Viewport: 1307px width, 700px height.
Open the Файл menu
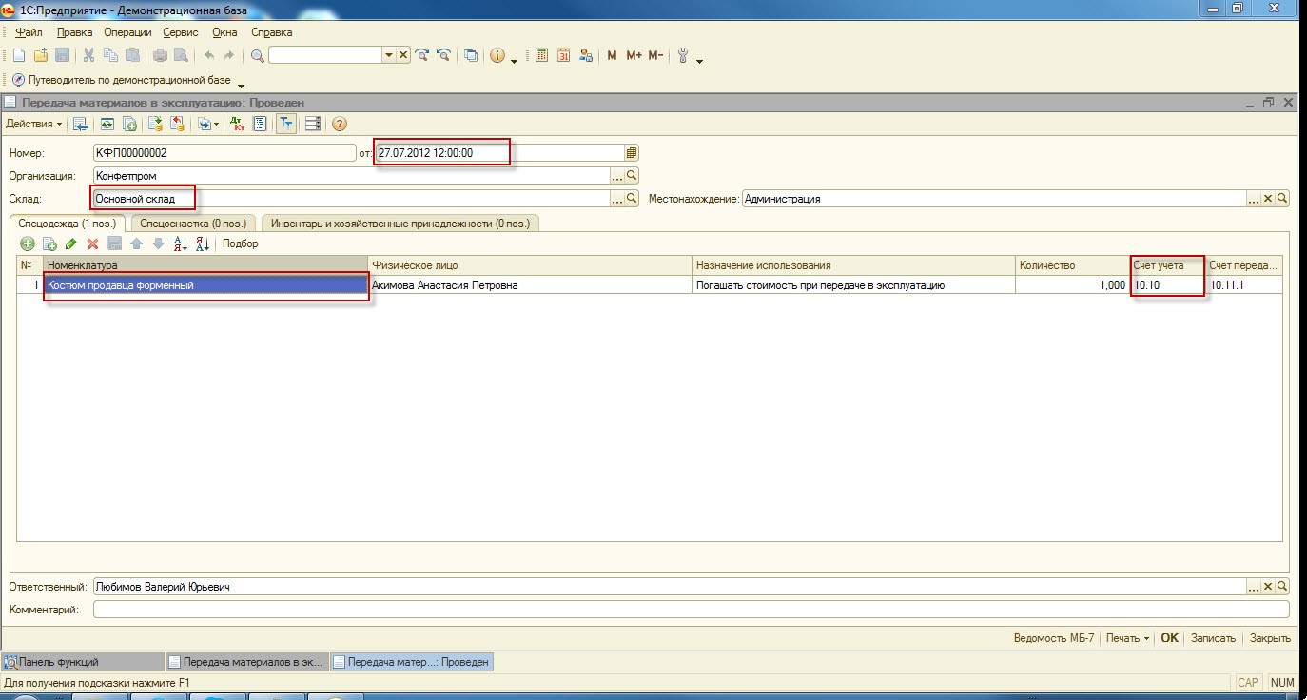(x=29, y=32)
